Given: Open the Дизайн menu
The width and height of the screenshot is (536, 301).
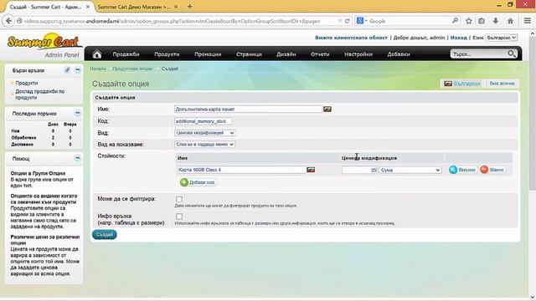Looking at the screenshot, I should [286, 54].
